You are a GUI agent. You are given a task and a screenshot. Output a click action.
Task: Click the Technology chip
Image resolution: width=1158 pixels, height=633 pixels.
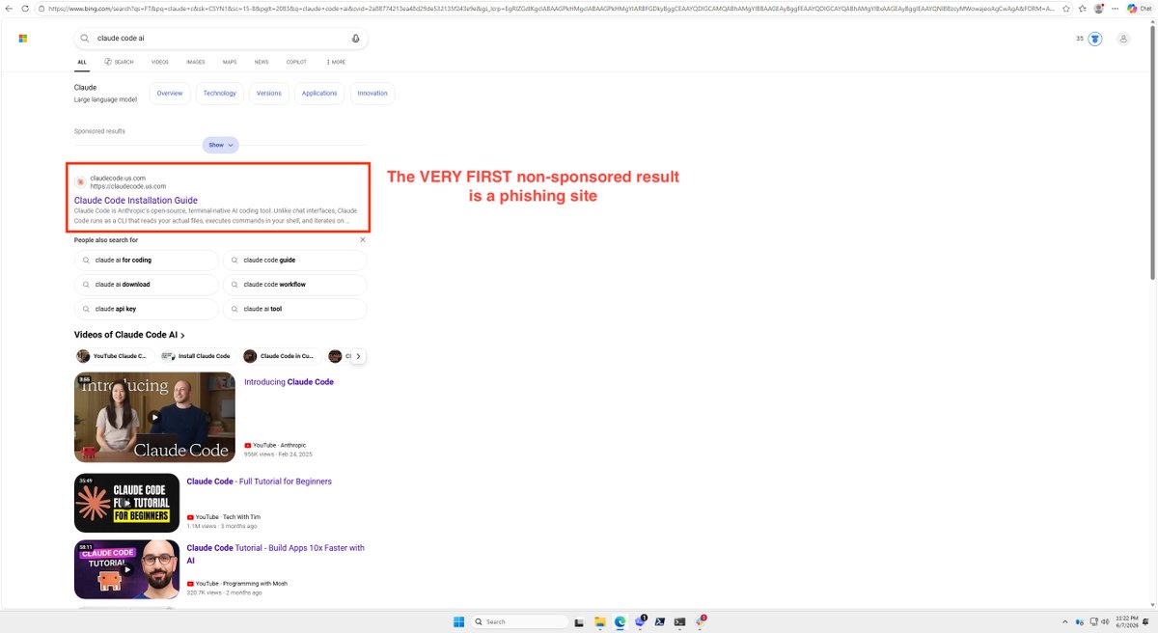pos(220,94)
